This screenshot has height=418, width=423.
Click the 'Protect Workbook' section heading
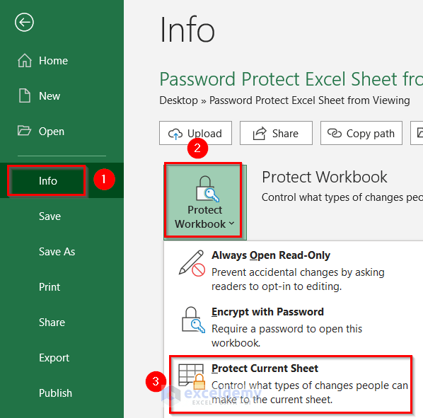pyautogui.click(x=324, y=178)
